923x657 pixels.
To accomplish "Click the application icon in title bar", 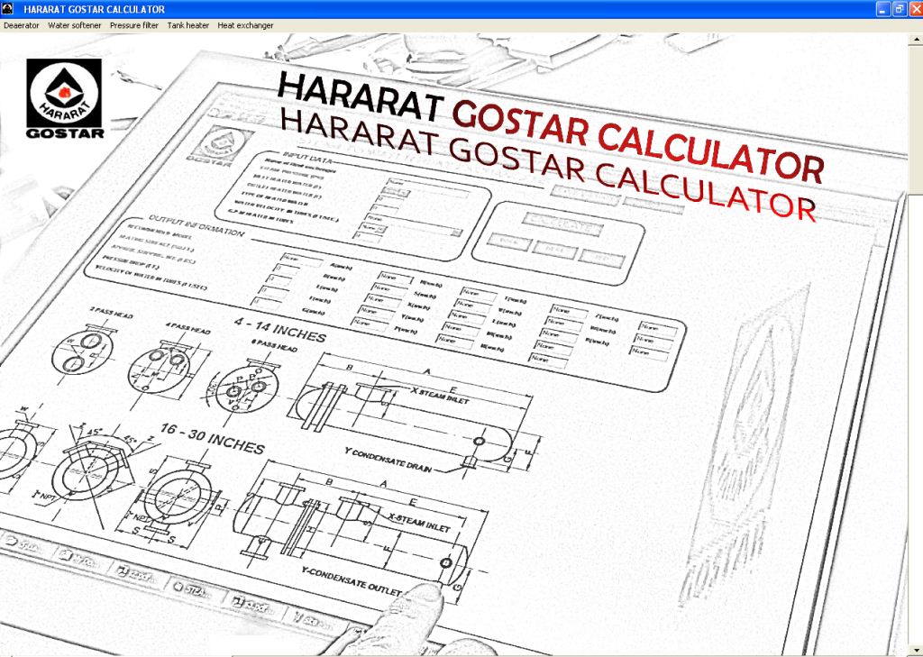I will click(x=8, y=9).
